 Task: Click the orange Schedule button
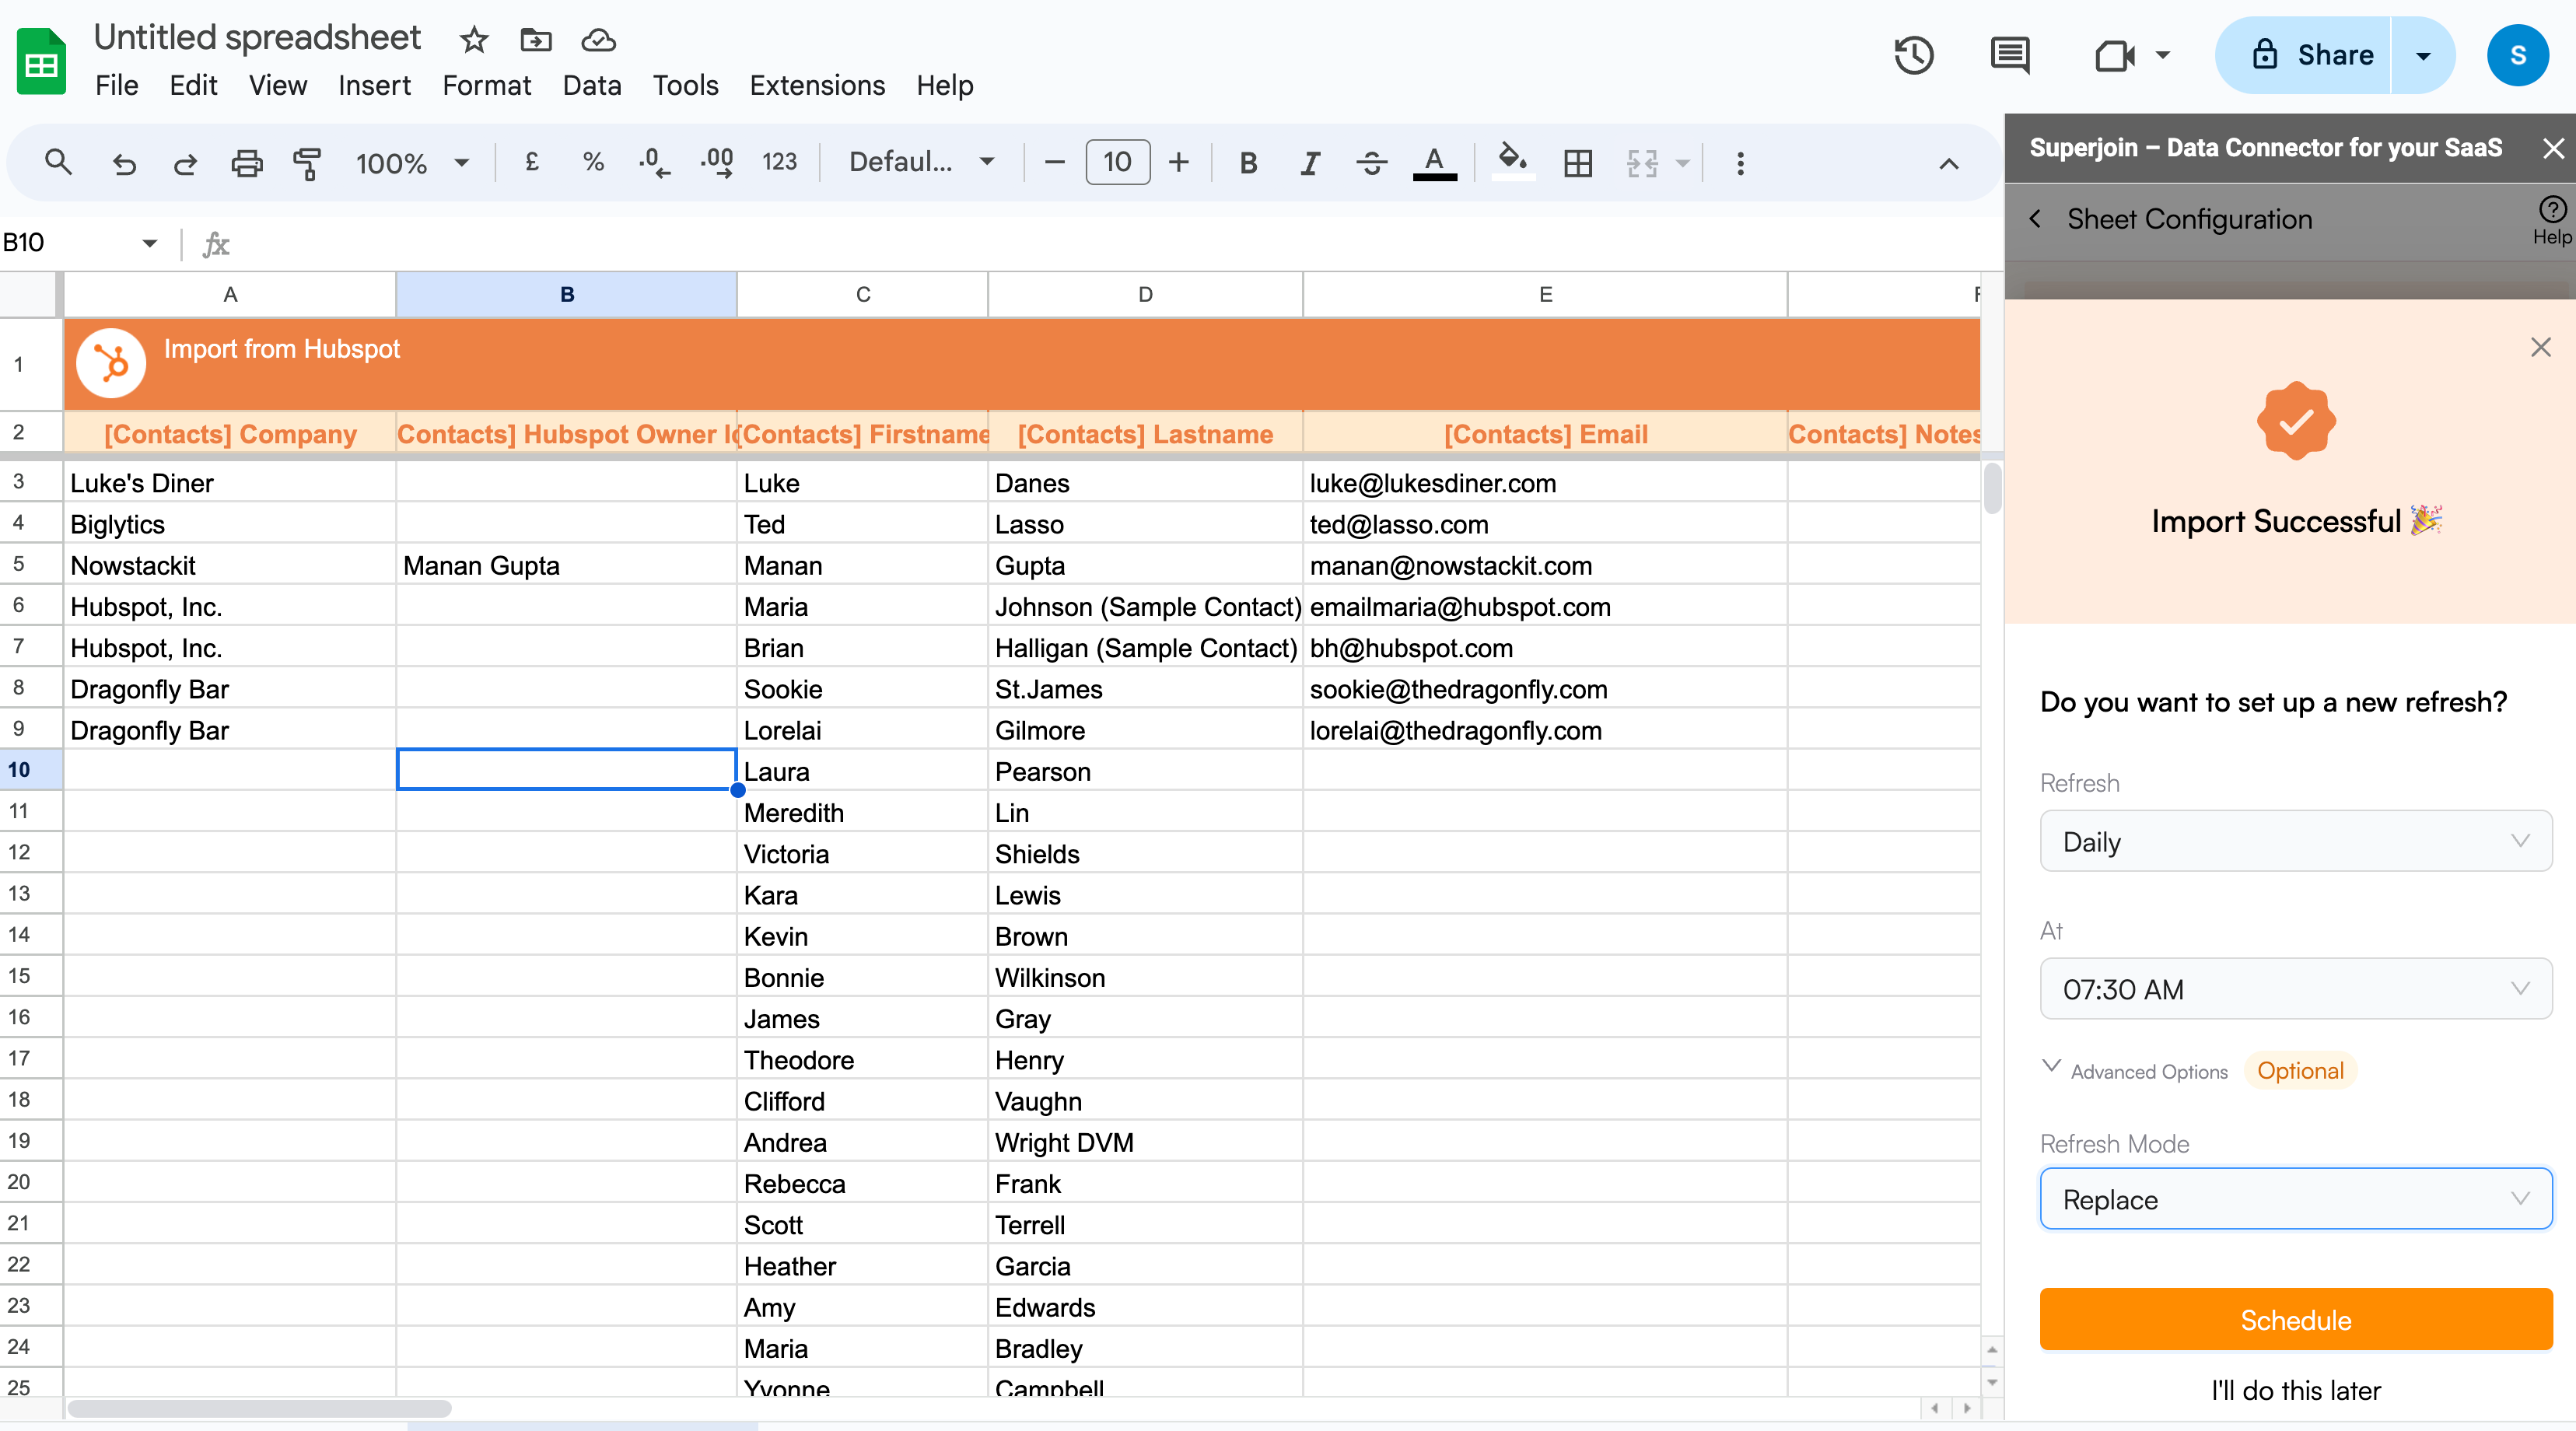coord(2295,1319)
